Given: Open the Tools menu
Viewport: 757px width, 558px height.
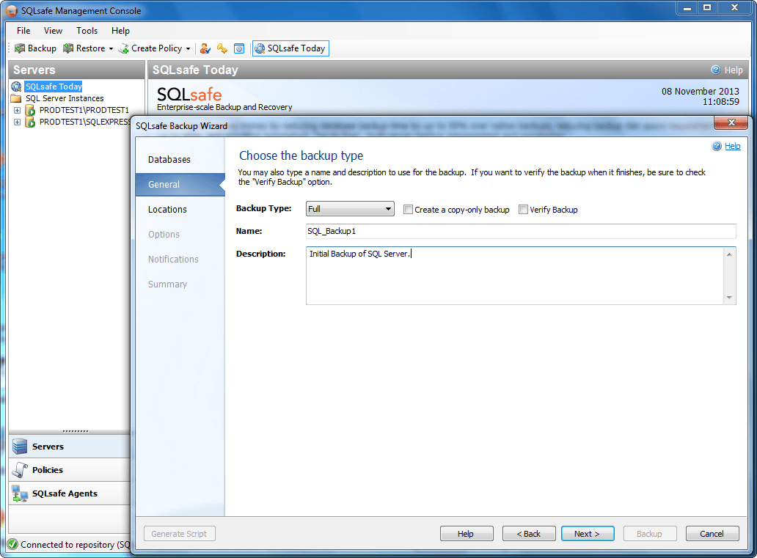Looking at the screenshot, I should click(87, 30).
